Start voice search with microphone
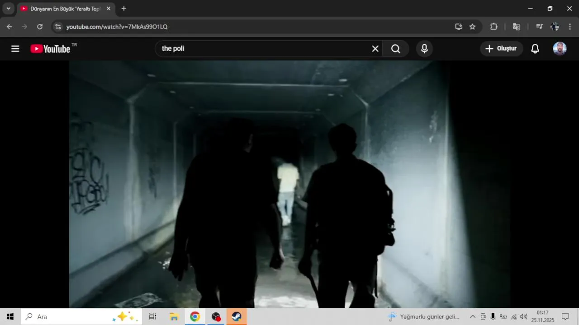Screen dimensions: 579x325 tap(424, 49)
